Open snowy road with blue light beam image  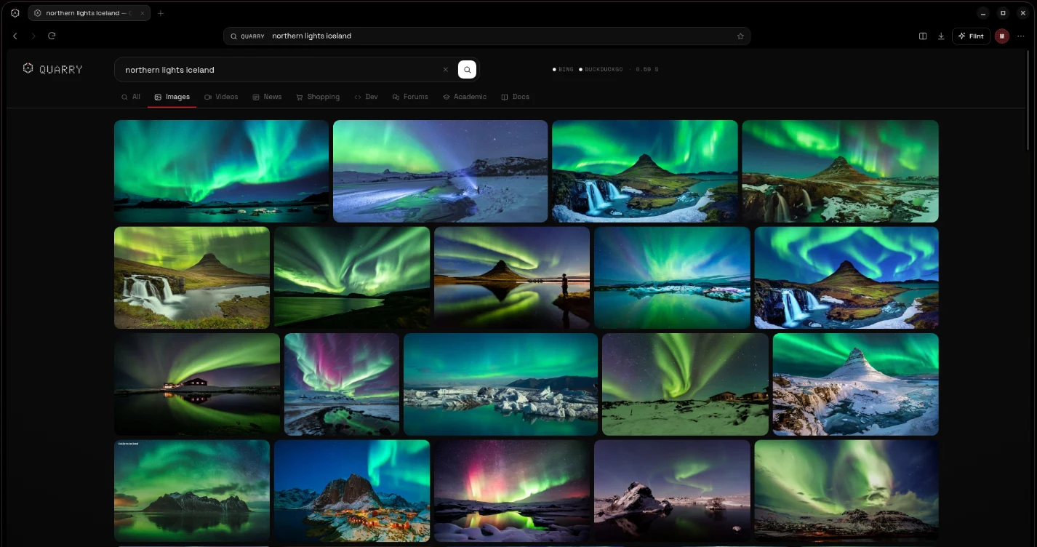pyautogui.click(x=440, y=171)
